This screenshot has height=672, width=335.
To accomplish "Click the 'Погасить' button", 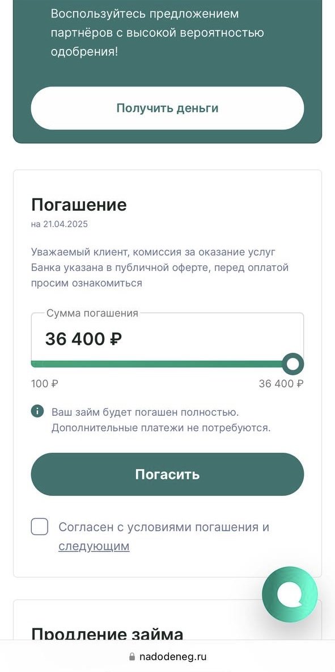I will pyautogui.click(x=167, y=474).
